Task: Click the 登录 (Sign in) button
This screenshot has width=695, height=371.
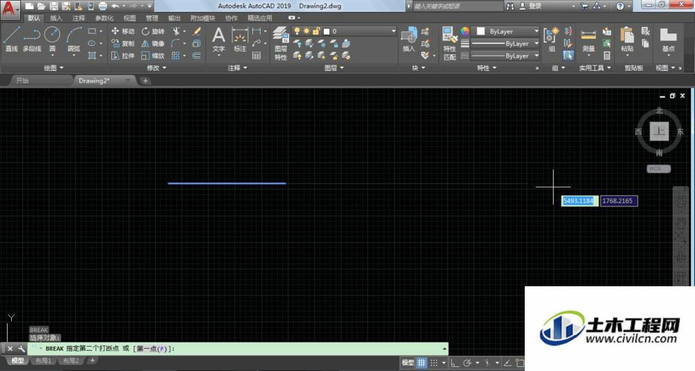Action: pos(532,6)
